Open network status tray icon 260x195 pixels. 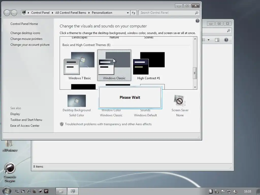[229, 191]
